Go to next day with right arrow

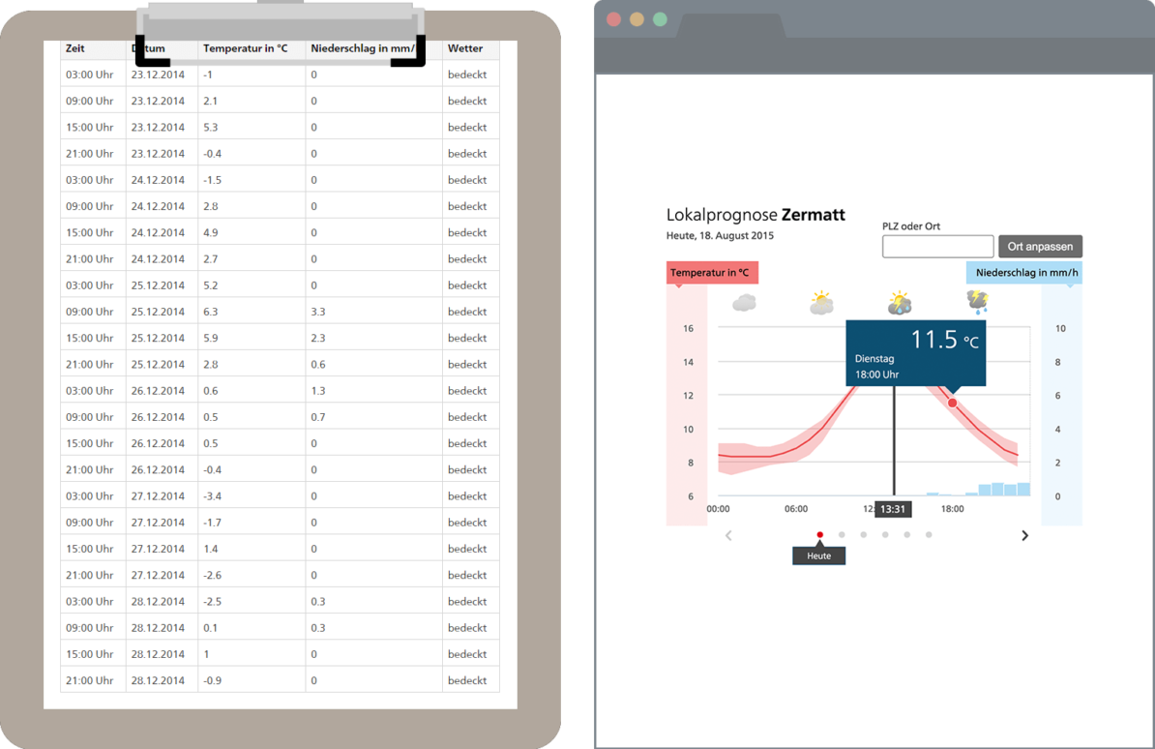pyautogui.click(x=1024, y=535)
